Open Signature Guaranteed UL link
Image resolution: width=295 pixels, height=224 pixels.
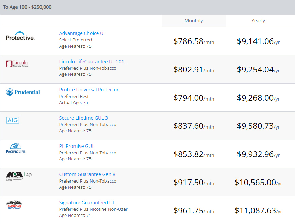[87, 203]
